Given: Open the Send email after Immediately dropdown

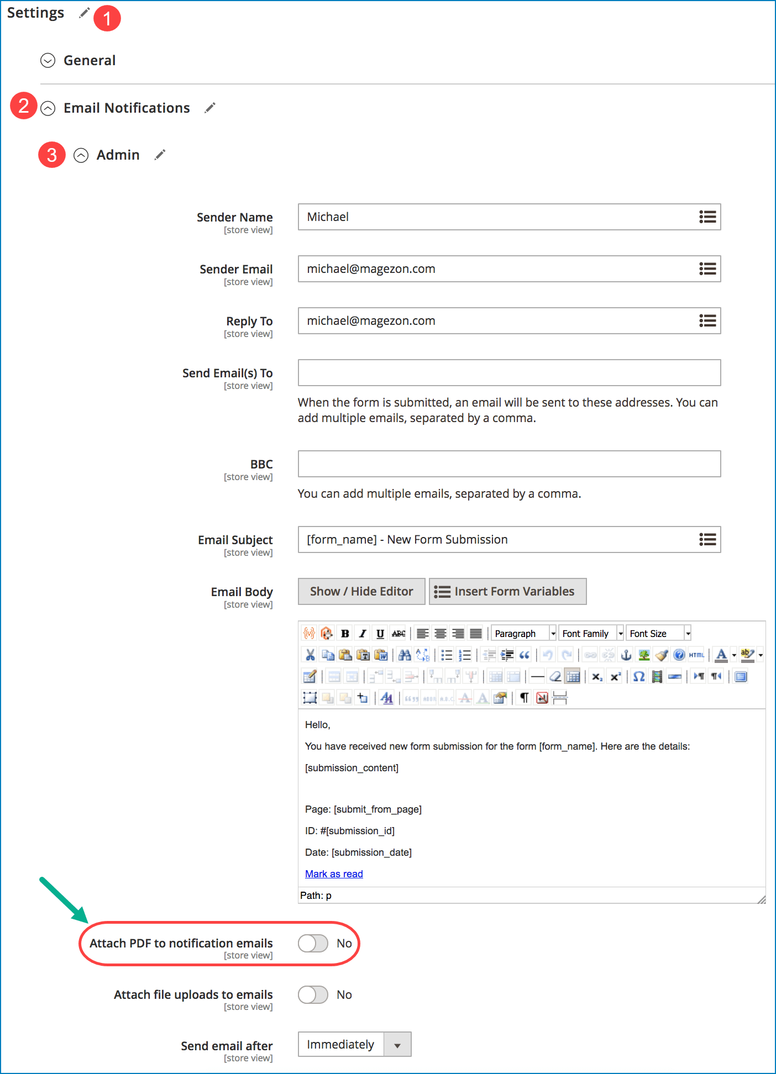Looking at the screenshot, I should tap(355, 1044).
